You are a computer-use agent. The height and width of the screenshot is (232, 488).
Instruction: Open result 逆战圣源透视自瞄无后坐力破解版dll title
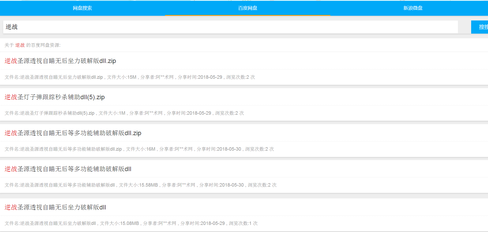[x=55, y=207]
